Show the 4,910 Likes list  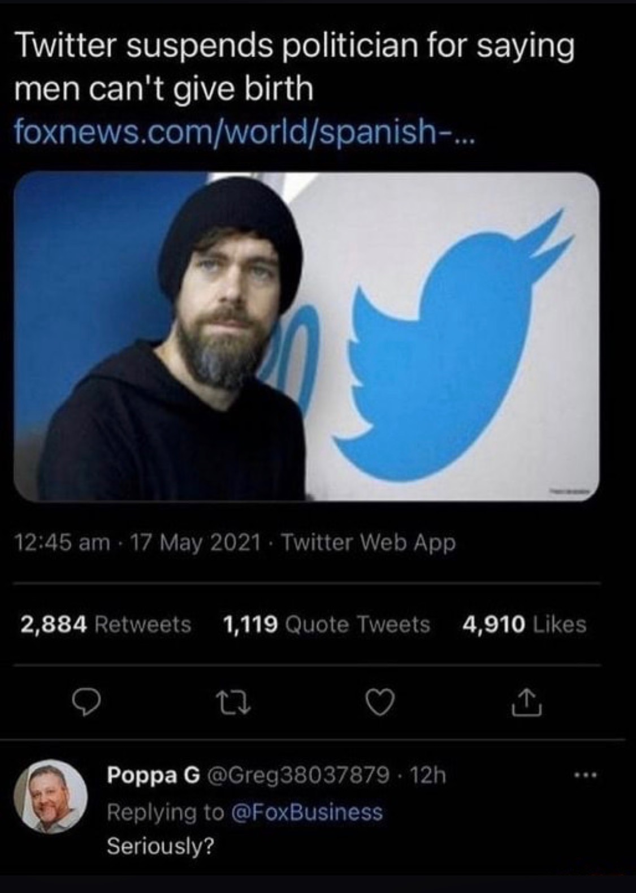pyautogui.click(x=524, y=624)
